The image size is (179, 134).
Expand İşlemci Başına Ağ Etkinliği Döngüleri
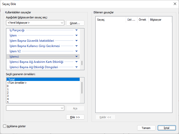point(76,67)
